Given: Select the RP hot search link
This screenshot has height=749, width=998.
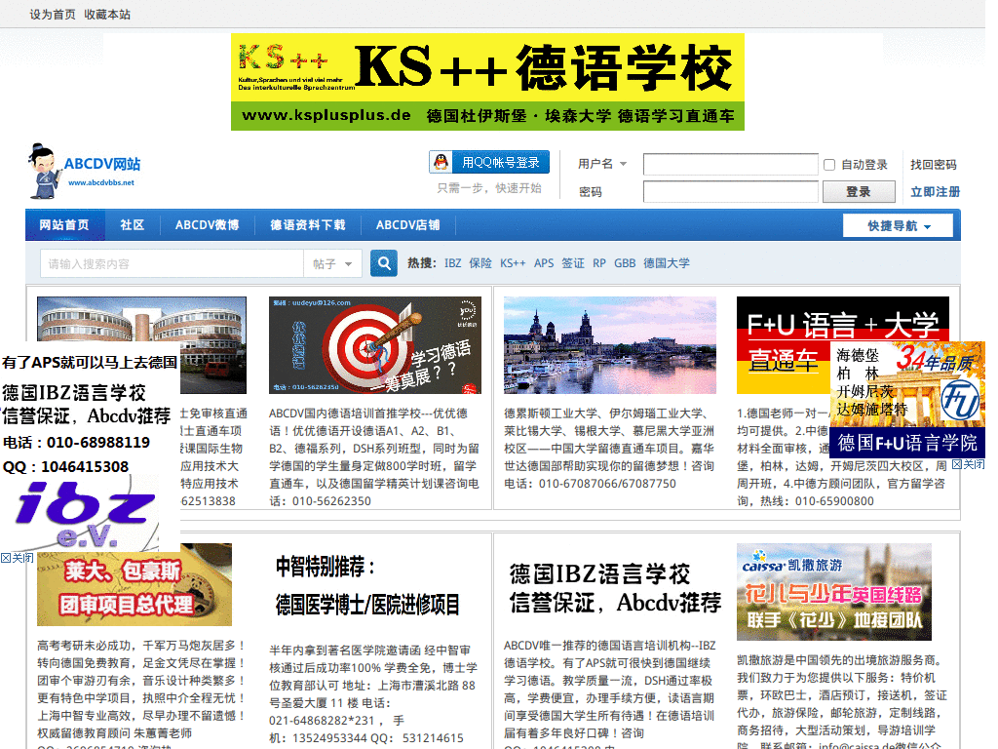Looking at the screenshot, I should coord(599,263).
